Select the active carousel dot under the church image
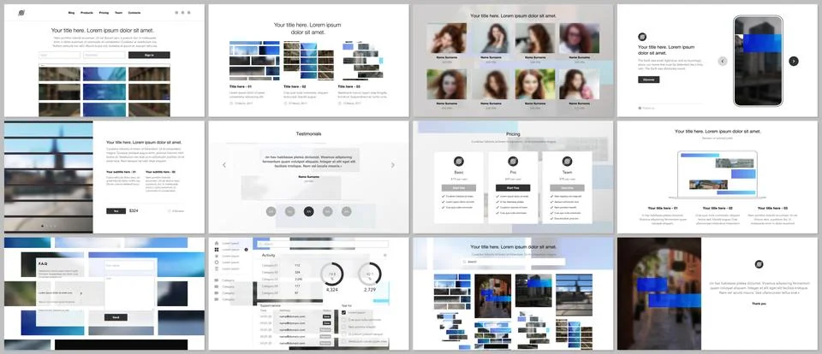This screenshot has width=822, height=354. pyautogui.click(x=43, y=227)
